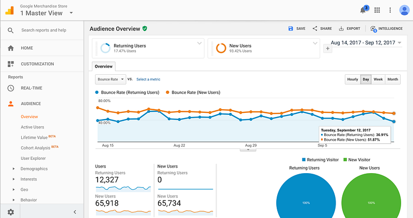
Task: Open the Returning Users segment dropdown arrow
Action: pyautogui.click(x=199, y=43)
